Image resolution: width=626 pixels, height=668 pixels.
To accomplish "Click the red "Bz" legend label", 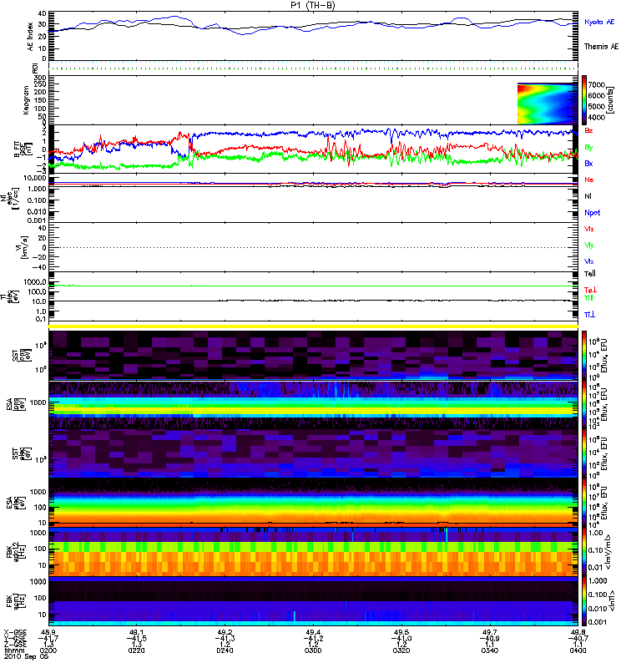I will coord(588,130).
